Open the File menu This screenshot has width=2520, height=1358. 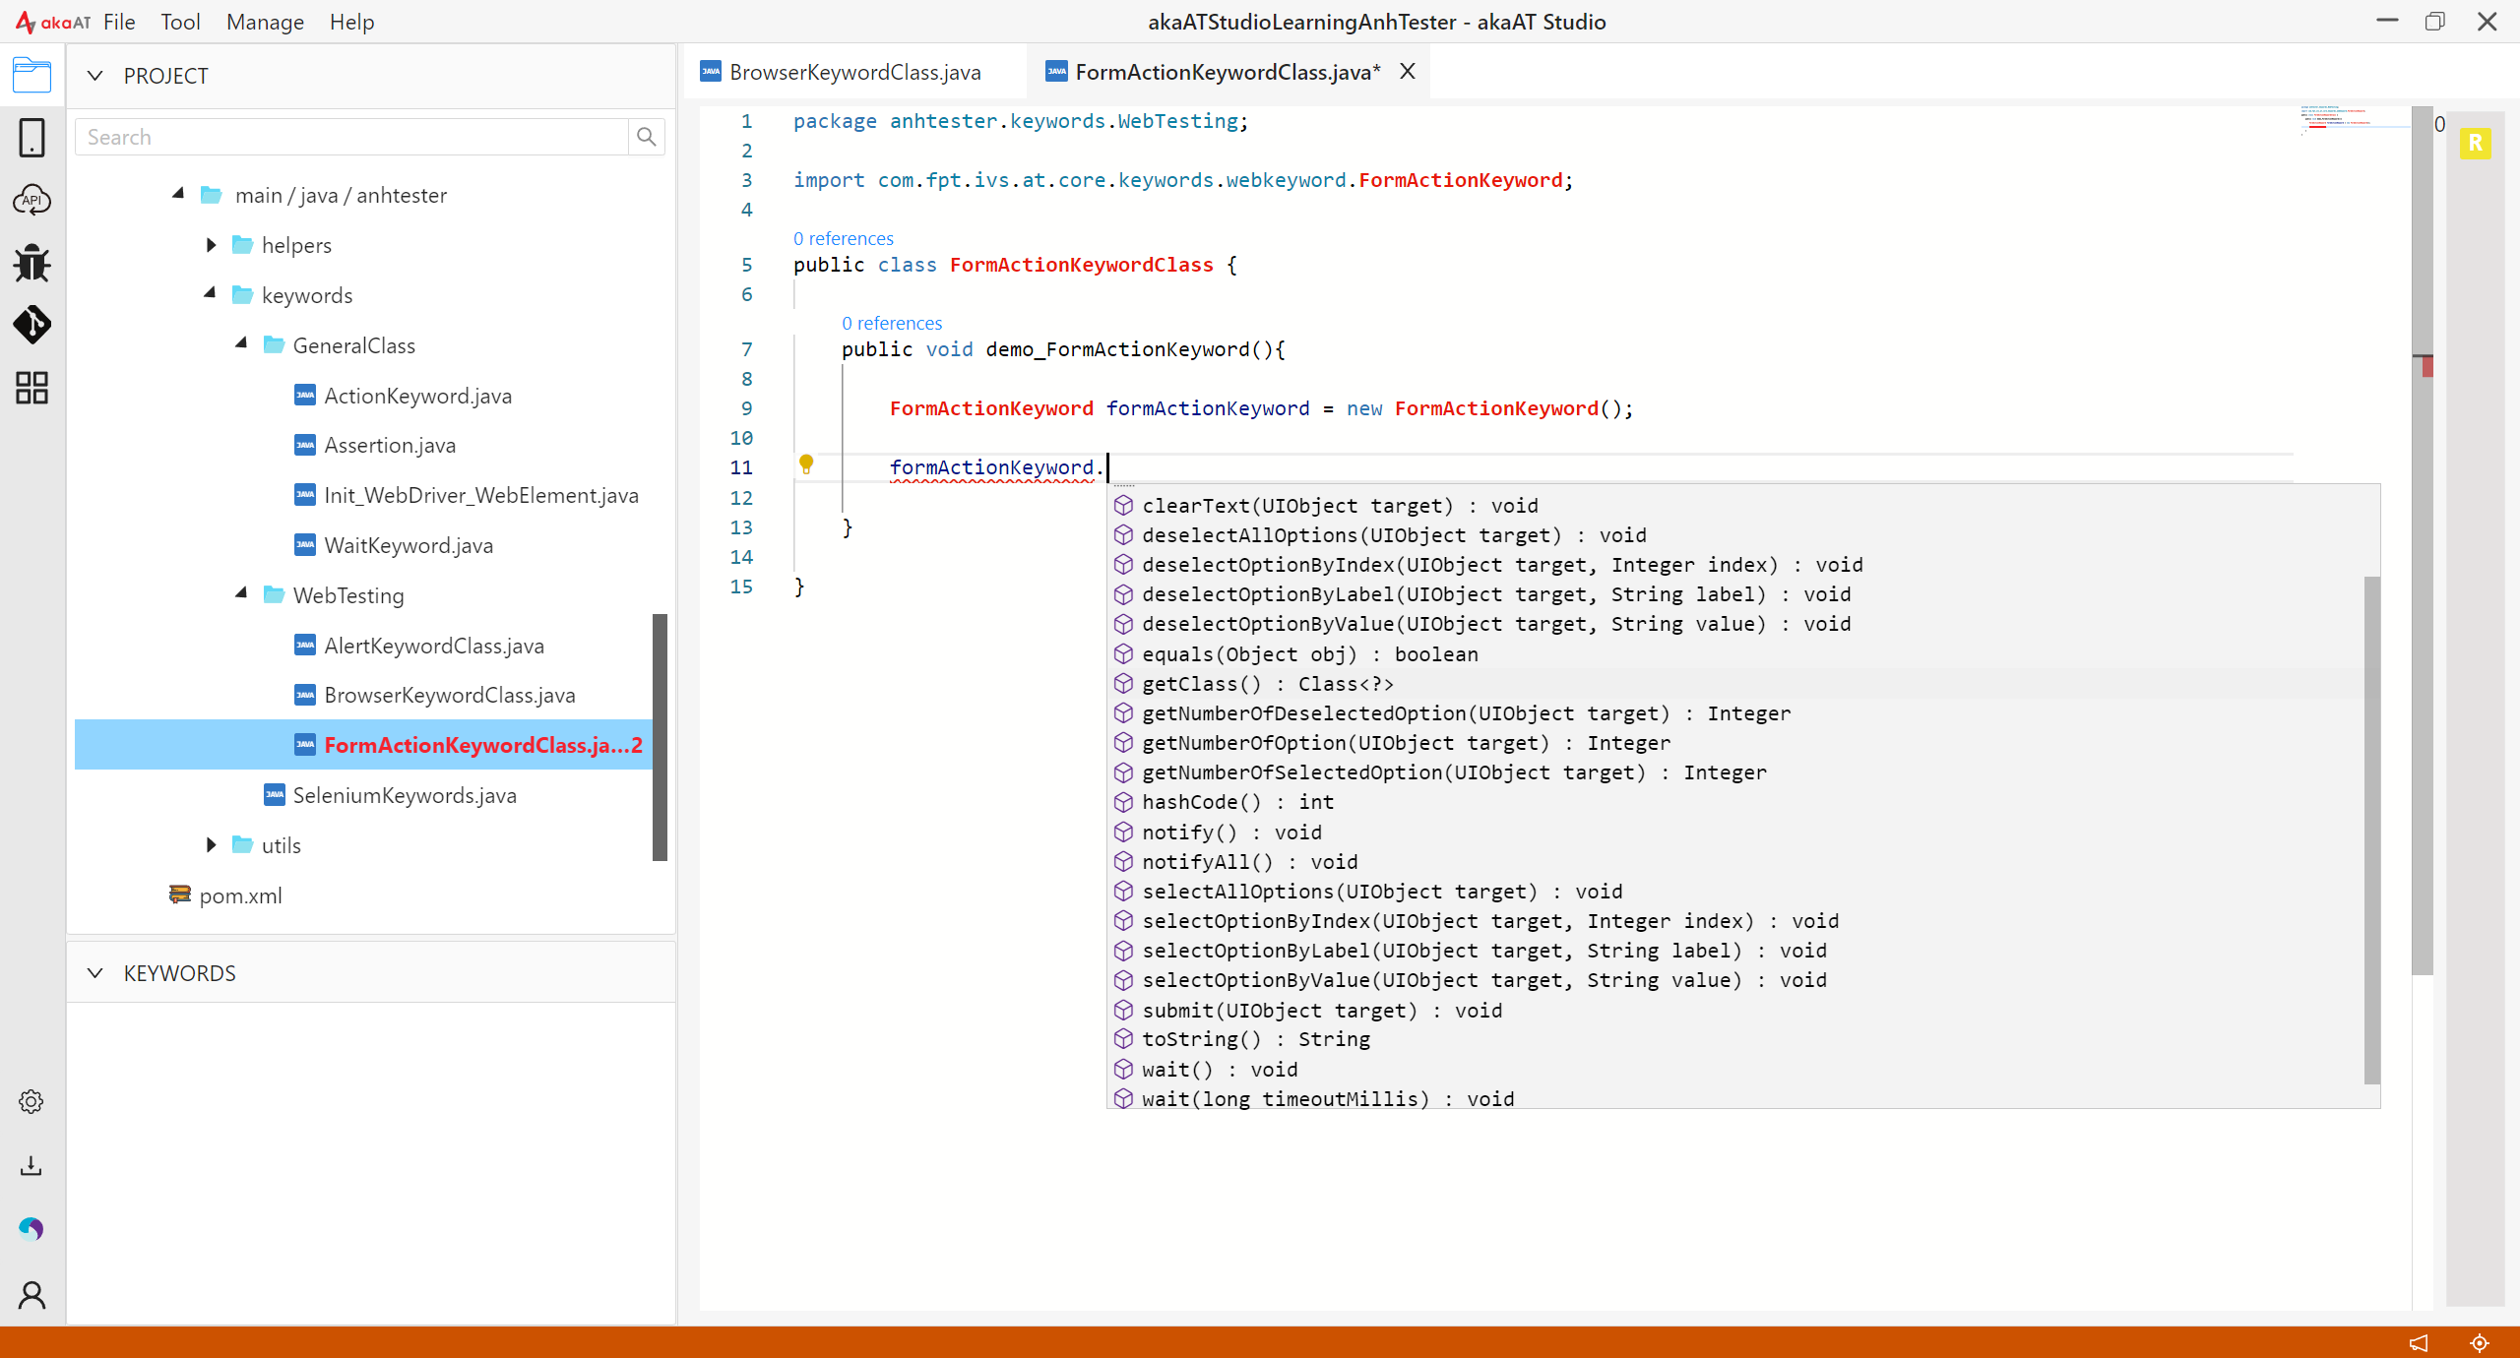119,22
